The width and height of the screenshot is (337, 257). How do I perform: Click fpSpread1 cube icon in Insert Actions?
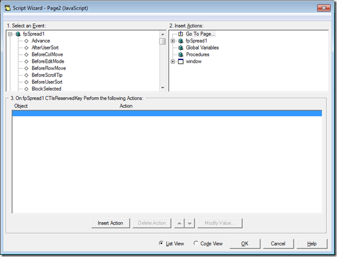pyautogui.click(x=181, y=41)
